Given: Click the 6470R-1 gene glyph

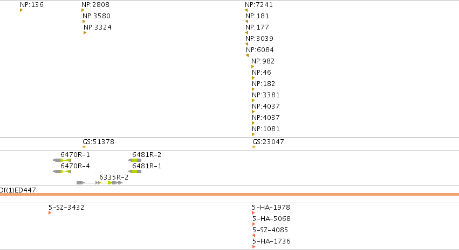Looking at the screenshot, I should click(62, 160).
